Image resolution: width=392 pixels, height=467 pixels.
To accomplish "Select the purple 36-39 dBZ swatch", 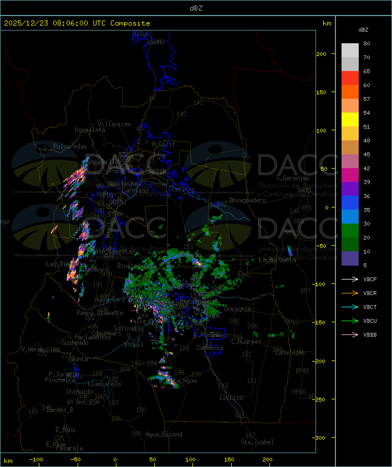I will pos(350,189).
